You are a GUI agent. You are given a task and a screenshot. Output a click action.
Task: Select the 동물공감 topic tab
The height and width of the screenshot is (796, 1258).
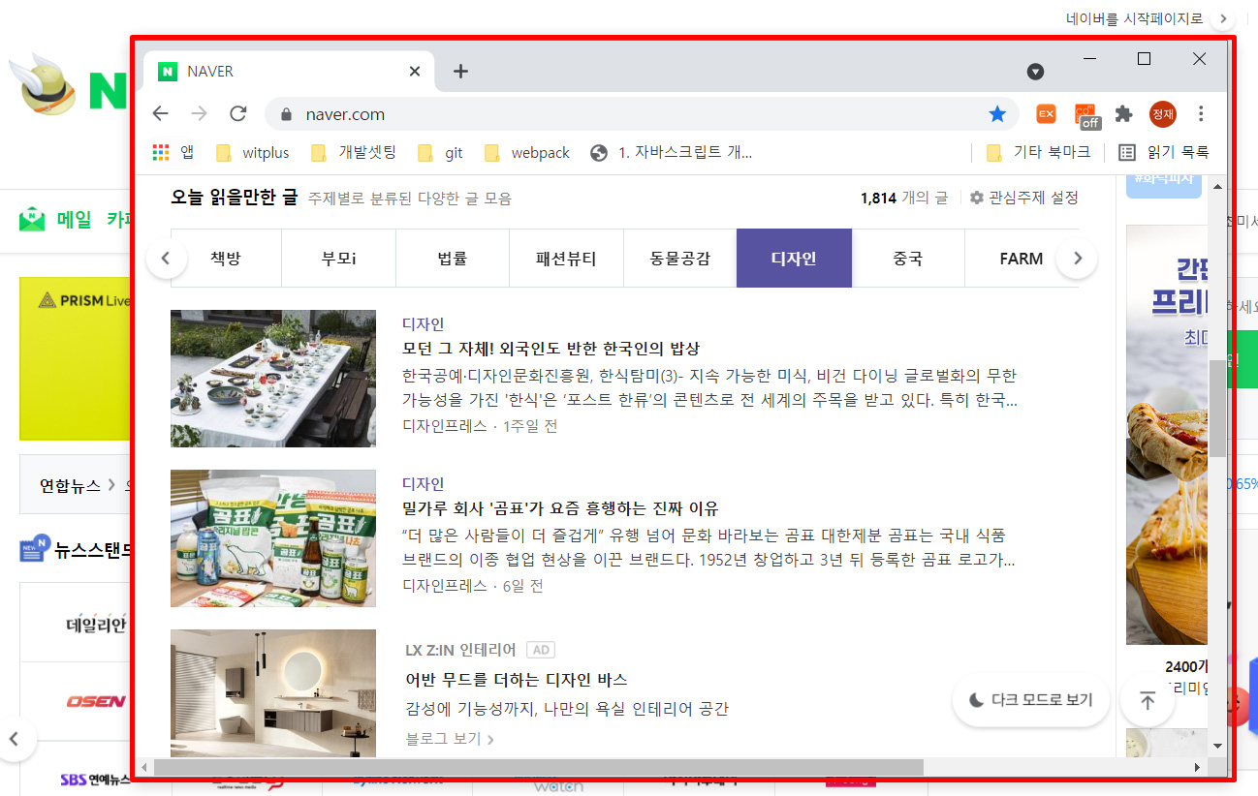(x=679, y=259)
